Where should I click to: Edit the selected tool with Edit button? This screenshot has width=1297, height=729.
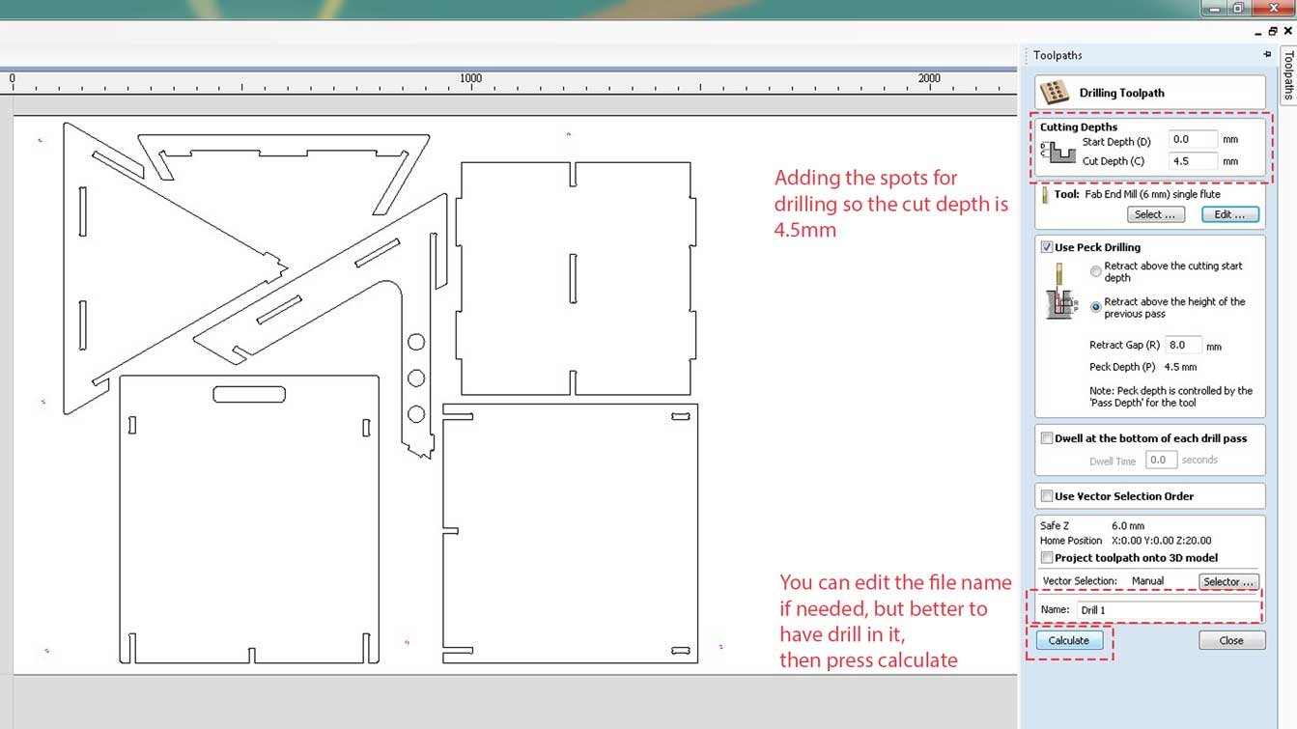click(x=1230, y=214)
